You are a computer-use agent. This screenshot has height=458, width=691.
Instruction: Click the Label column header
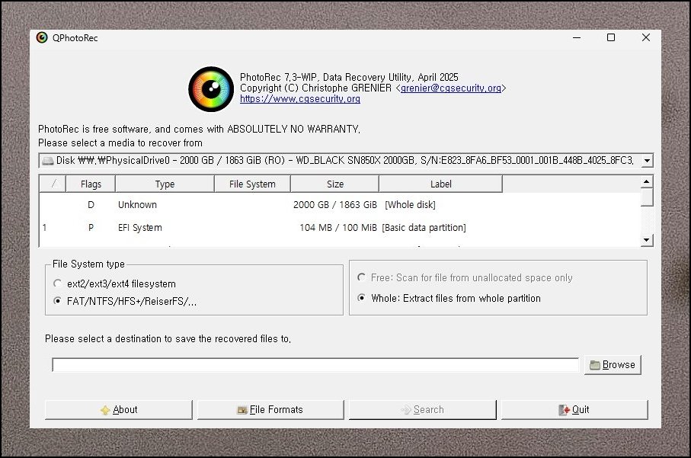[x=440, y=184]
